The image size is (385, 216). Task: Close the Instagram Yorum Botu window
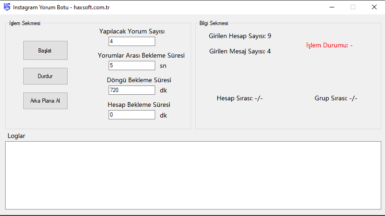pyautogui.click(x=374, y=7)
